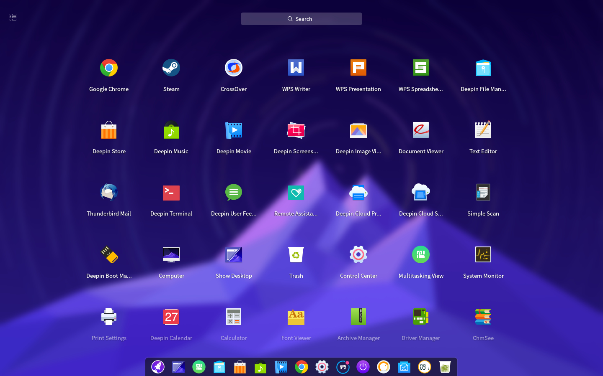The width and height of the screenshot is (603, 376).
Task: Open Deepin Movie from the dock
Action: [281, 367]
